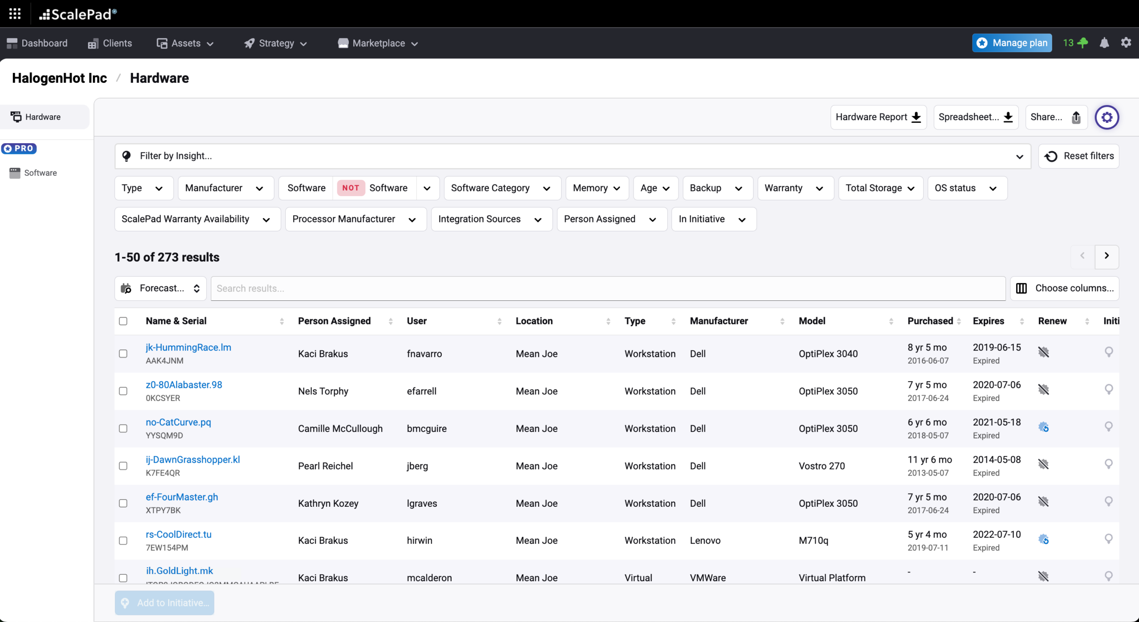1139x622 pixels.
Task: Sort by Location column arrows
Action: pos(608,321)
